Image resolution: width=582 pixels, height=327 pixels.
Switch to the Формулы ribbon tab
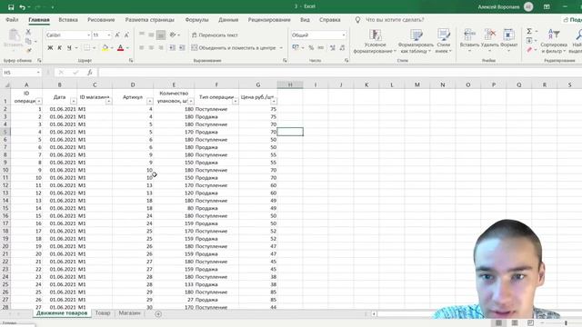pos(196,20)
